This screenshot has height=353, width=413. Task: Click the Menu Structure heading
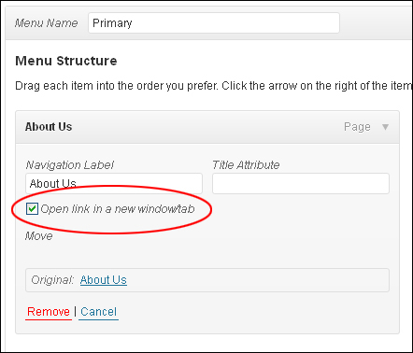click(66, 61)
